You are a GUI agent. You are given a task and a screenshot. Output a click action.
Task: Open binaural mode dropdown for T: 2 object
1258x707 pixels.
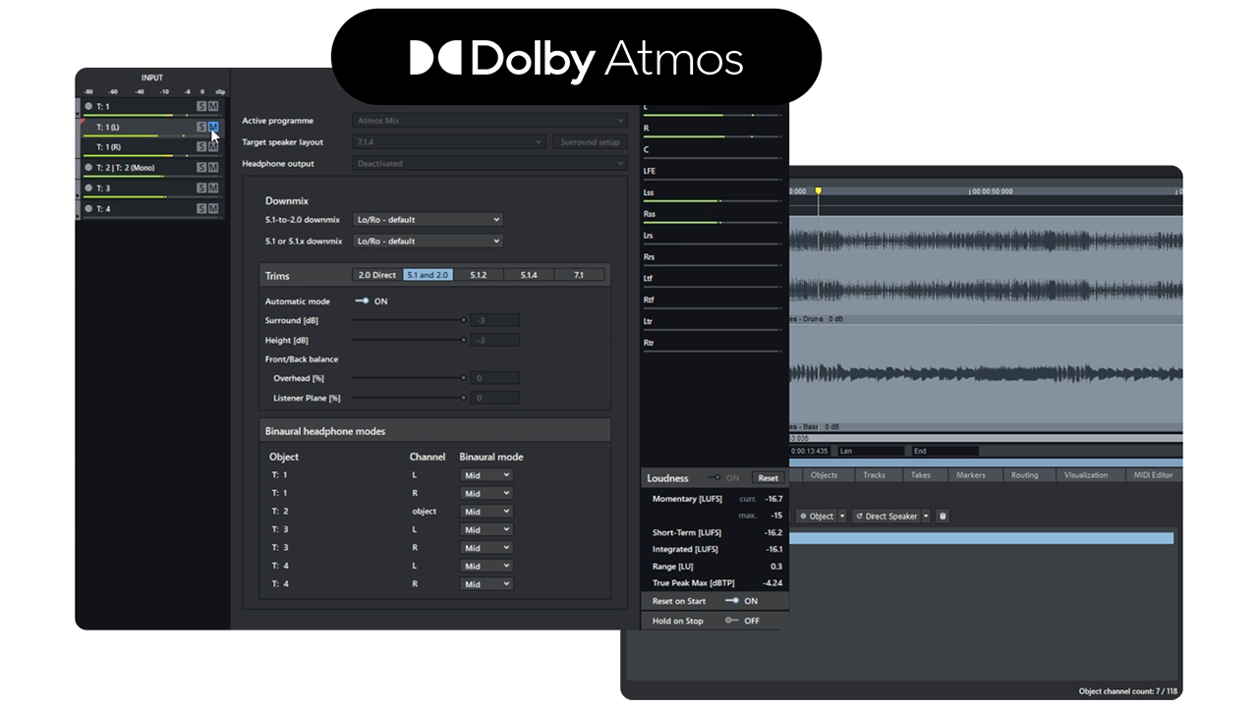486,512
